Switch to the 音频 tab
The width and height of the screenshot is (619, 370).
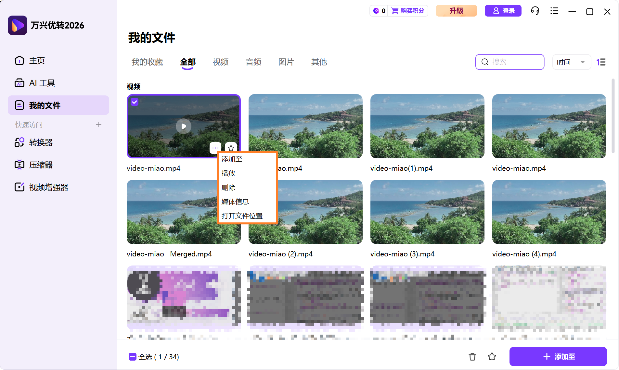(253, 62)
